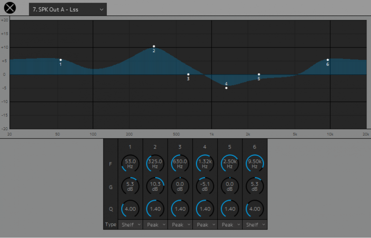371x238 pixels.
Task: Select EQ node 2 at curve peak
Action: click(x=154, y=46)
